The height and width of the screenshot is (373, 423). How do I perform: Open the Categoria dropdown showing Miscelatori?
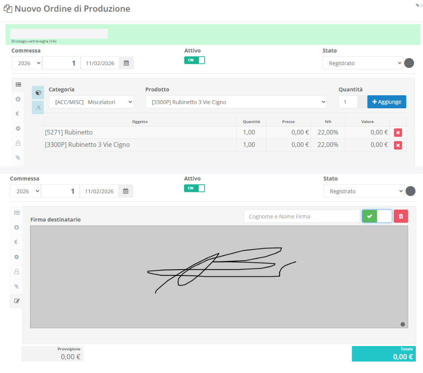coord(91,102)
